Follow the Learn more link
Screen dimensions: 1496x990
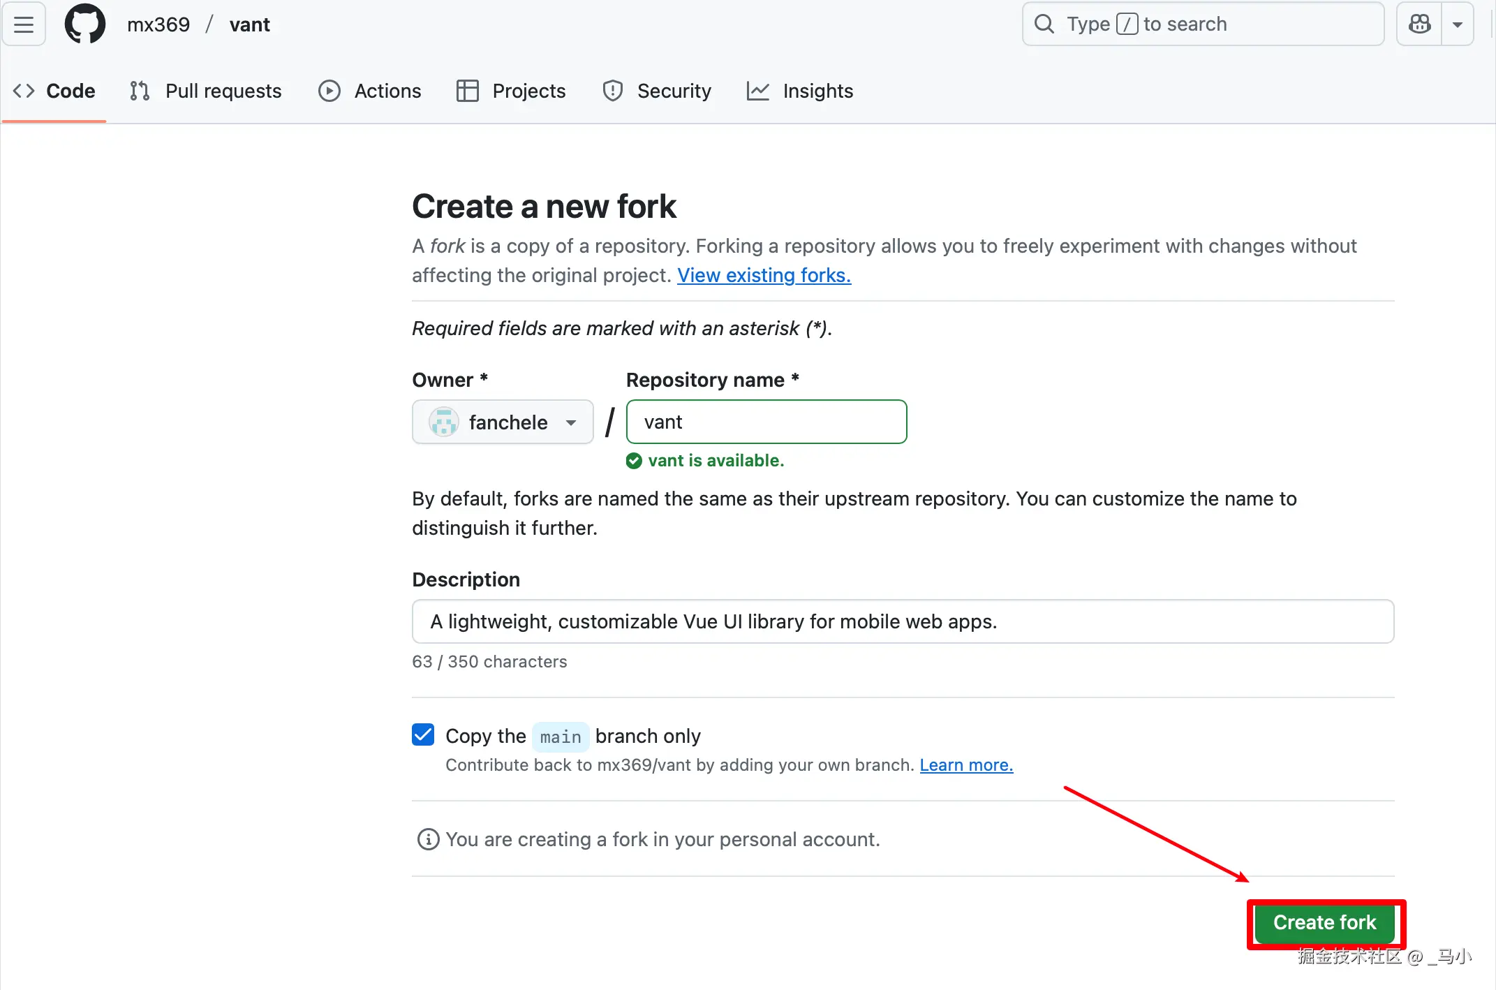[966, 765]
